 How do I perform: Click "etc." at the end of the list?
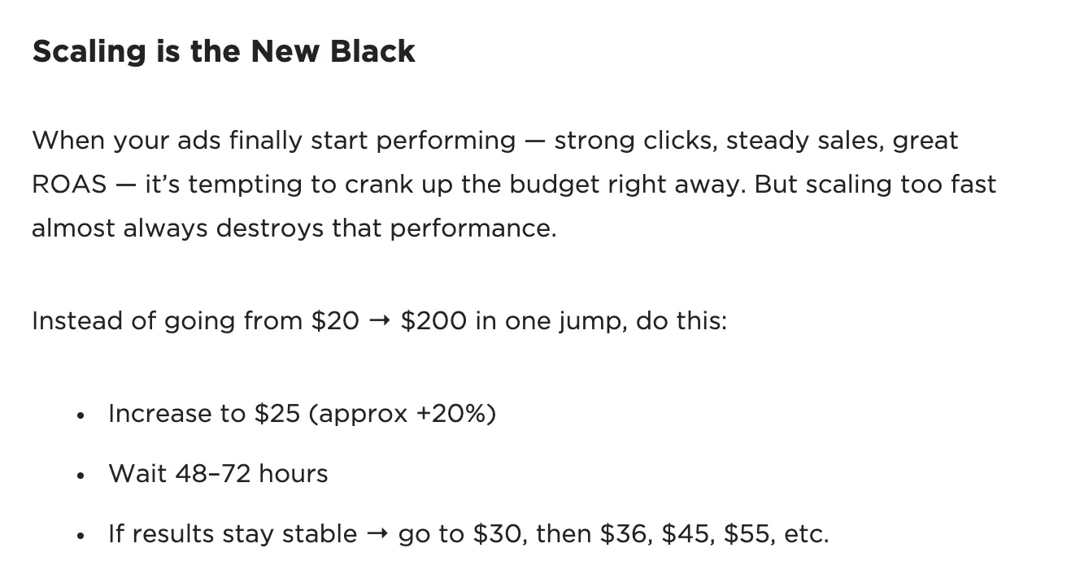807,534
